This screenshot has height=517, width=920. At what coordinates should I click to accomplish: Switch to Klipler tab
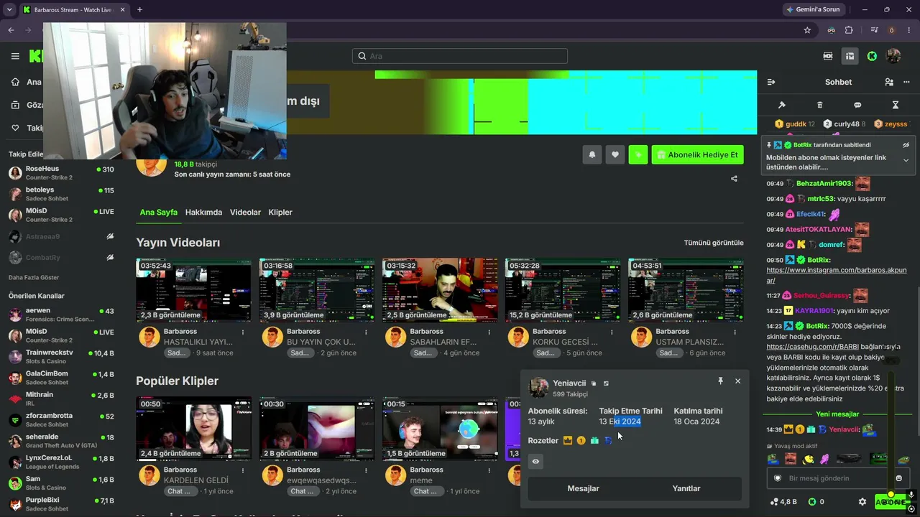click(280, 213)
